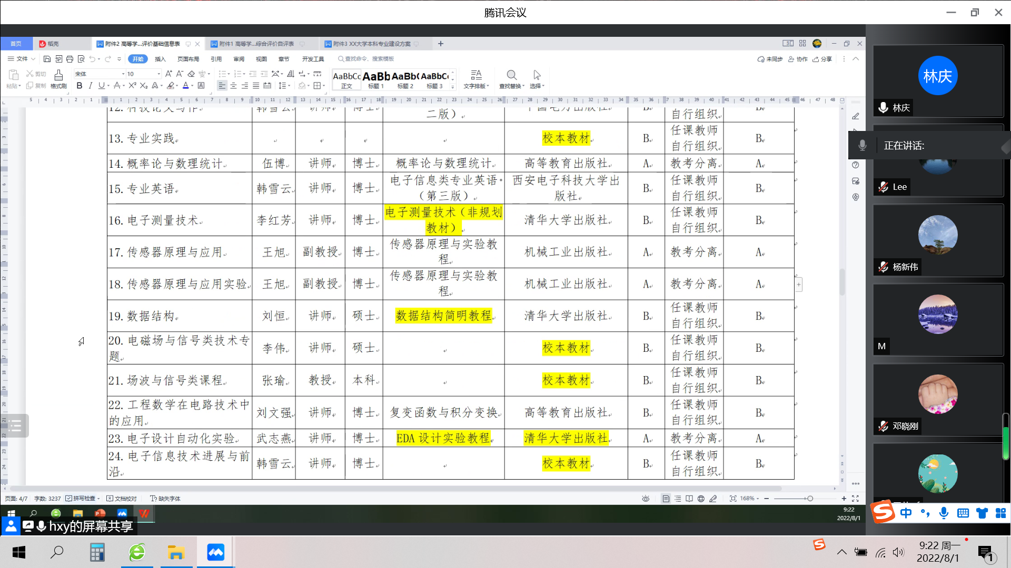Toggle document proofreading (文档校对) in status bar

[122, 499]
